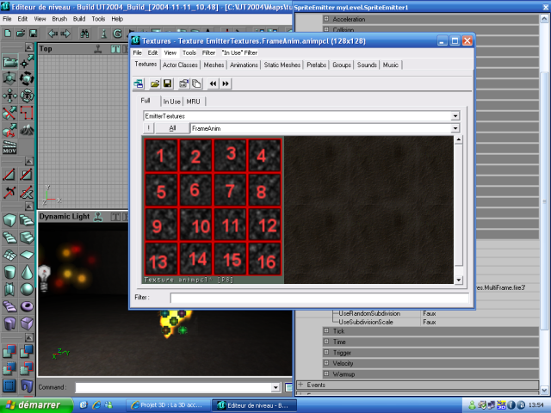The image size is (551, 413).
Task: Expand the Warmup property category
Action: pyautogui.click(x=326, y=374)
